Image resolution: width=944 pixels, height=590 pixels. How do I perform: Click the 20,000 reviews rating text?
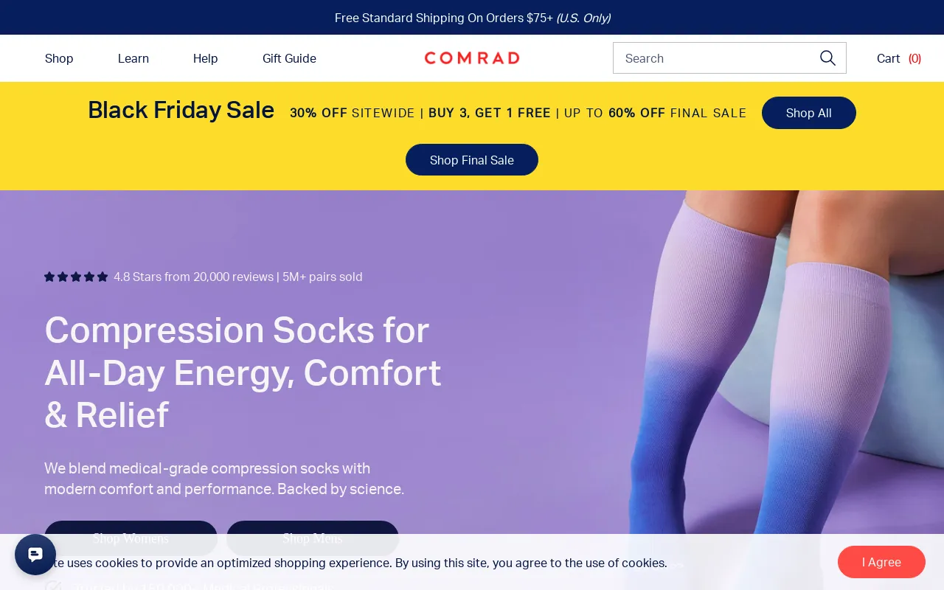click(x=238, y=277)
